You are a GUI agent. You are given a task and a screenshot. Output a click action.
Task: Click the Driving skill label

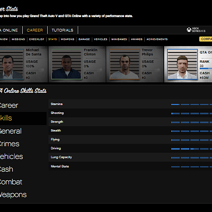(56, 148)
